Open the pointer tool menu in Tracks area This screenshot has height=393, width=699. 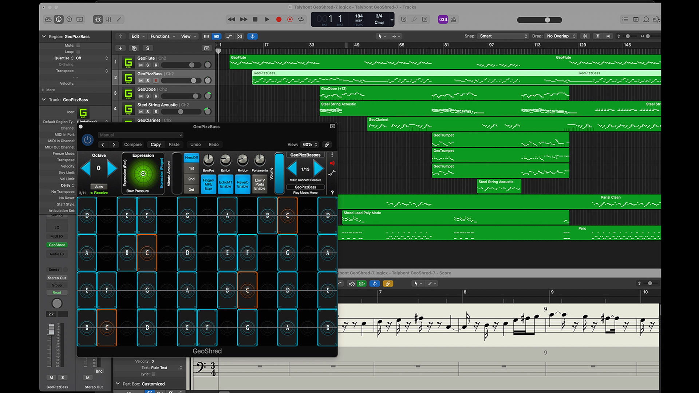(382, 36)
